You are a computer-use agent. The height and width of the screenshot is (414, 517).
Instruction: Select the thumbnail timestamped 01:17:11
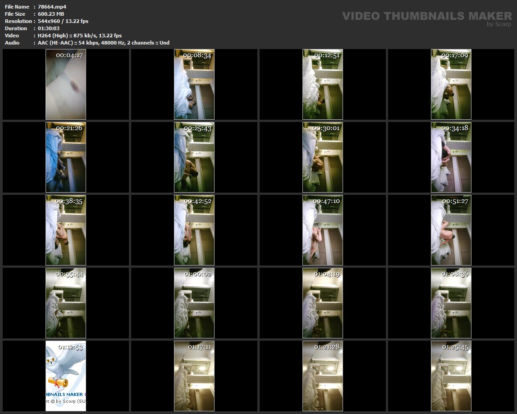pos(194,376)
